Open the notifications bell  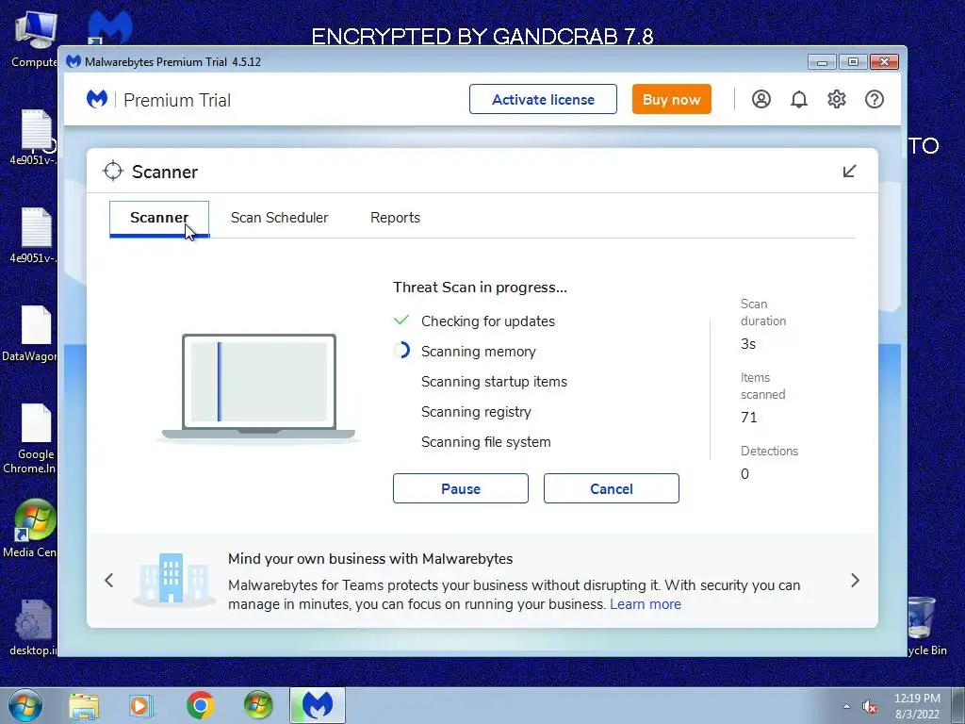point(799,99)
